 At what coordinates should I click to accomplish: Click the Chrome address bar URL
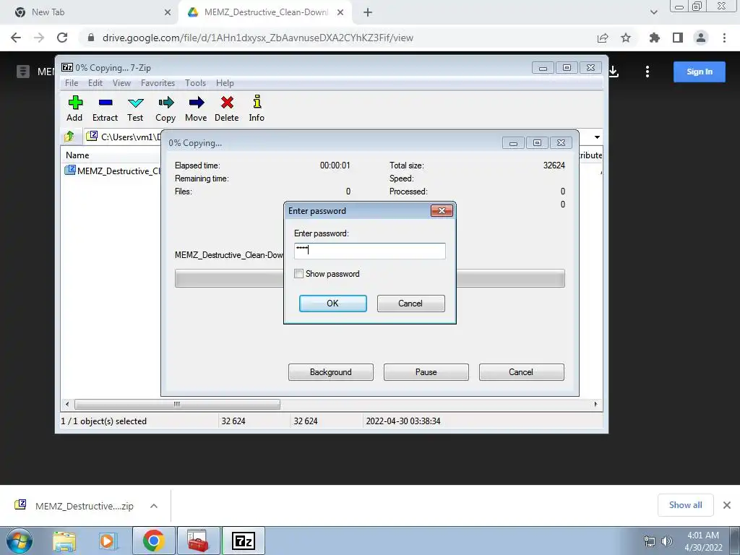[x=258, y=38]
